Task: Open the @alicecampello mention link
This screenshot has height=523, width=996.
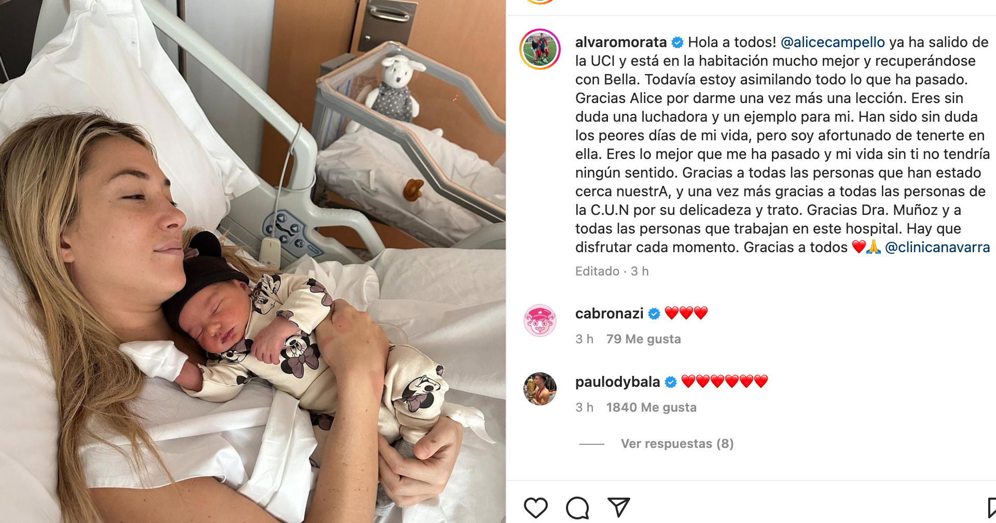Action: [833, 42]
